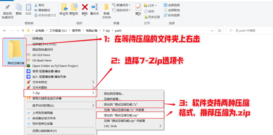
Task: Create a New folder from ribbon
Action: click(106, 11)
